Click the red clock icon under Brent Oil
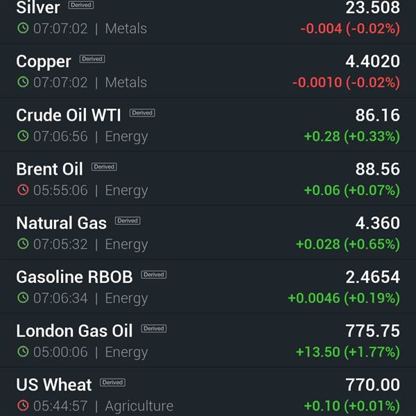The width and height of the screenshot is (416, 416). point(23,190)
